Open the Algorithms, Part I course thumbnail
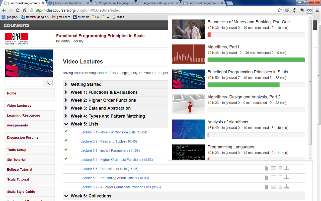The height and width of the screenshot is (201, 321). [189, 54]
